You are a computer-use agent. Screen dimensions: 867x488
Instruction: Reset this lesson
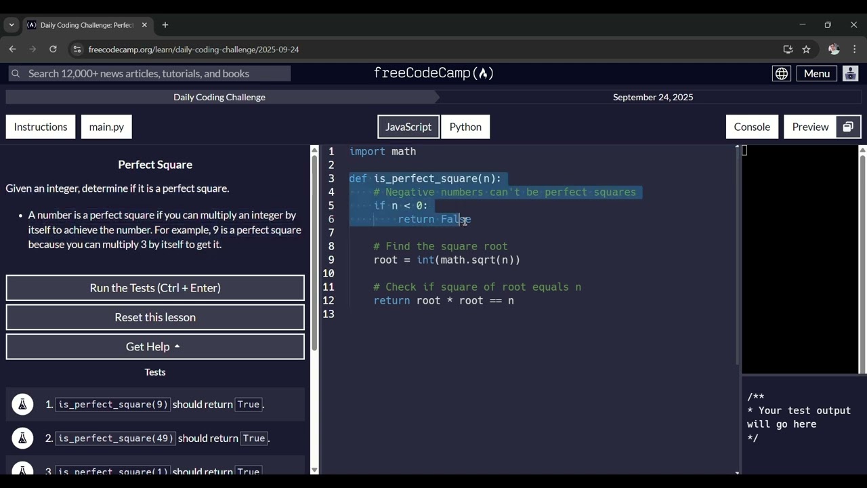coord(155,317)
